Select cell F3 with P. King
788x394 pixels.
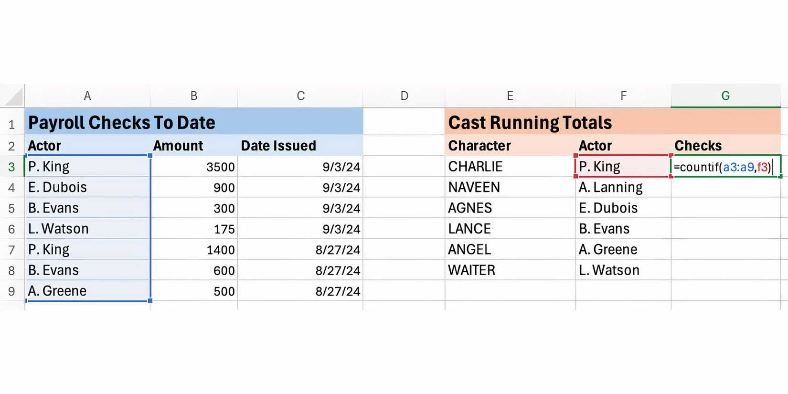pos(623,167)
